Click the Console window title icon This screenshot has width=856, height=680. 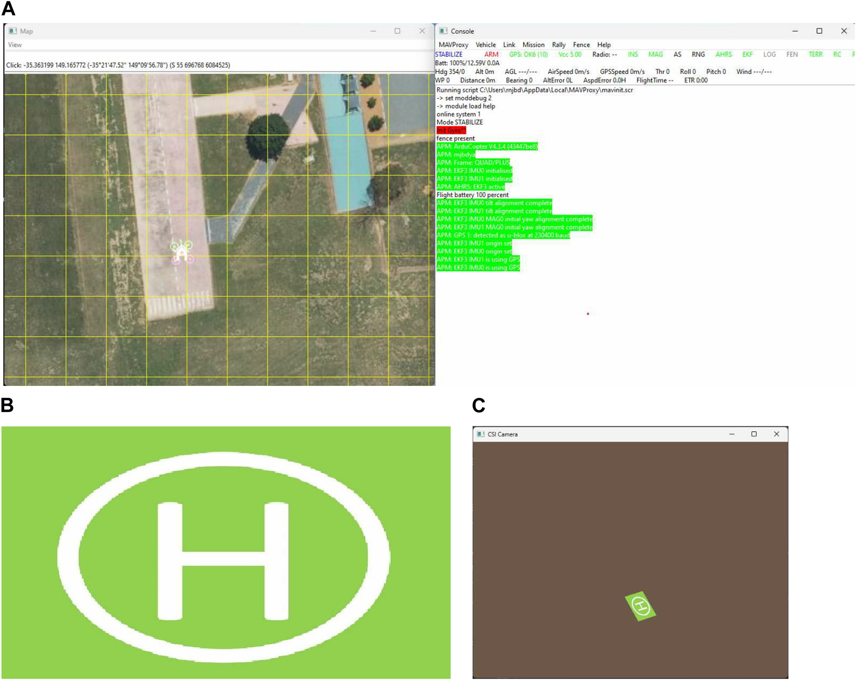click(x=443, y=31)
